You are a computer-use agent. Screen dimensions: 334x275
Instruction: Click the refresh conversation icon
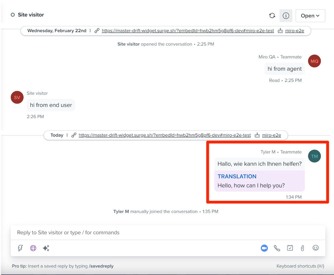[272, 16]
